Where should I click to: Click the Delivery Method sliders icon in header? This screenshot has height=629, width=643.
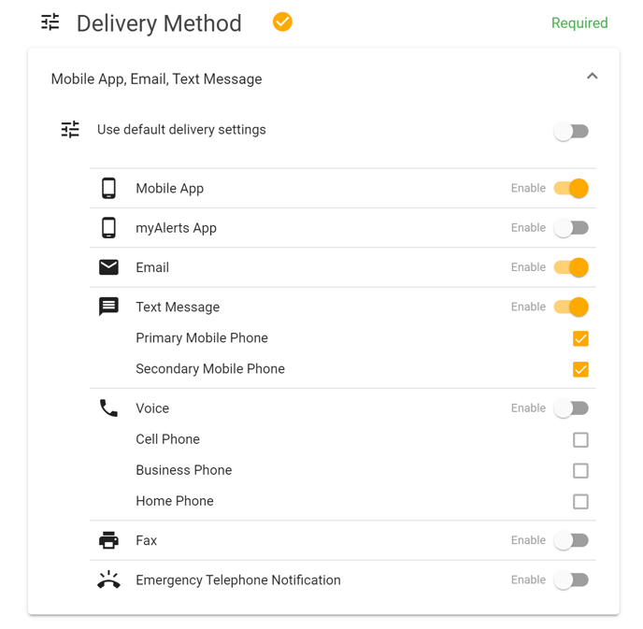pos(50,22)
